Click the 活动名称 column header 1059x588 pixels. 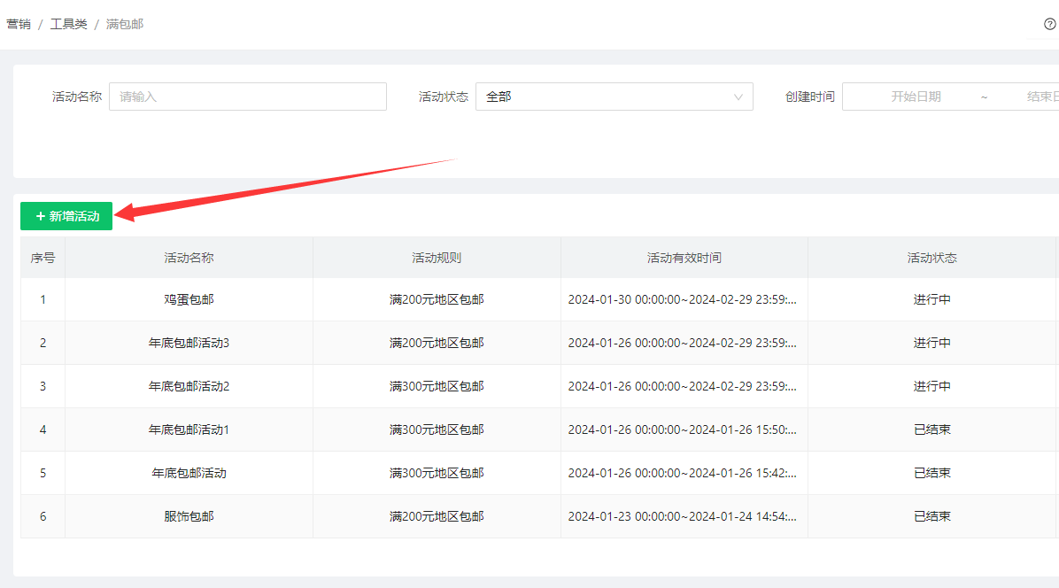[x=189, y=258]
